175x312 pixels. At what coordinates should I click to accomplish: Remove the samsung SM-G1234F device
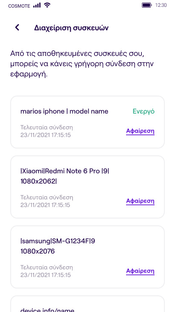click(140, 271)
